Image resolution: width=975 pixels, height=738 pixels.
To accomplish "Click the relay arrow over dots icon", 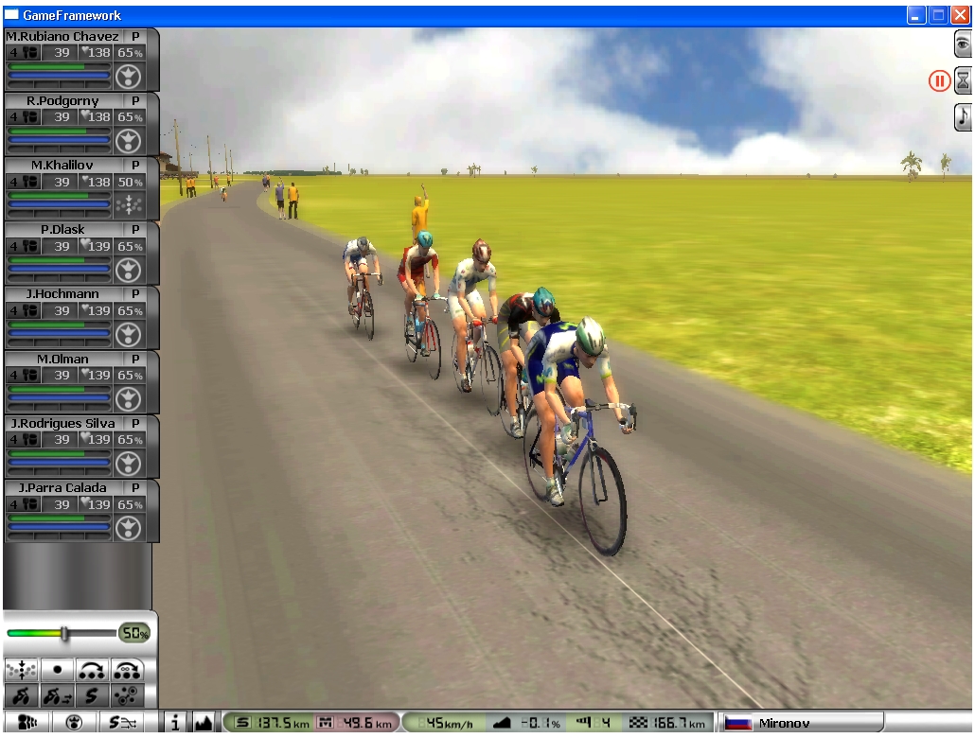I will tap(92, 669).
